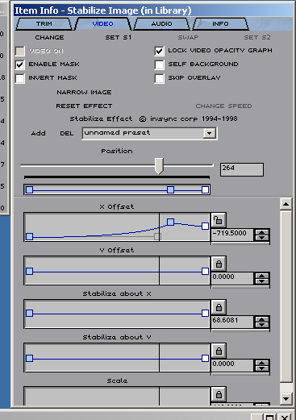Toggle the Video On checkbox
The image size is (296, 420).
[x=19, y=51]
